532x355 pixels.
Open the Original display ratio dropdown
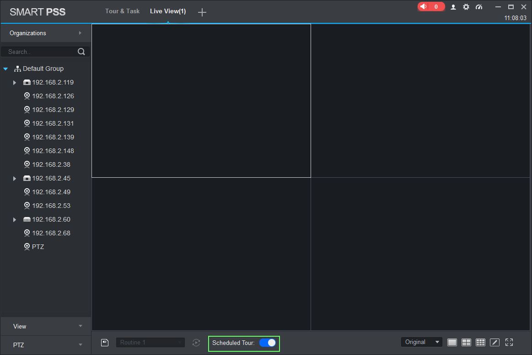tap(421, 342)
